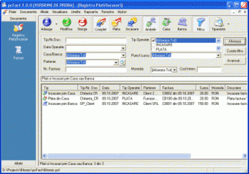
Task: Check the PLATA operation checkbox
Action: [154, 49]
